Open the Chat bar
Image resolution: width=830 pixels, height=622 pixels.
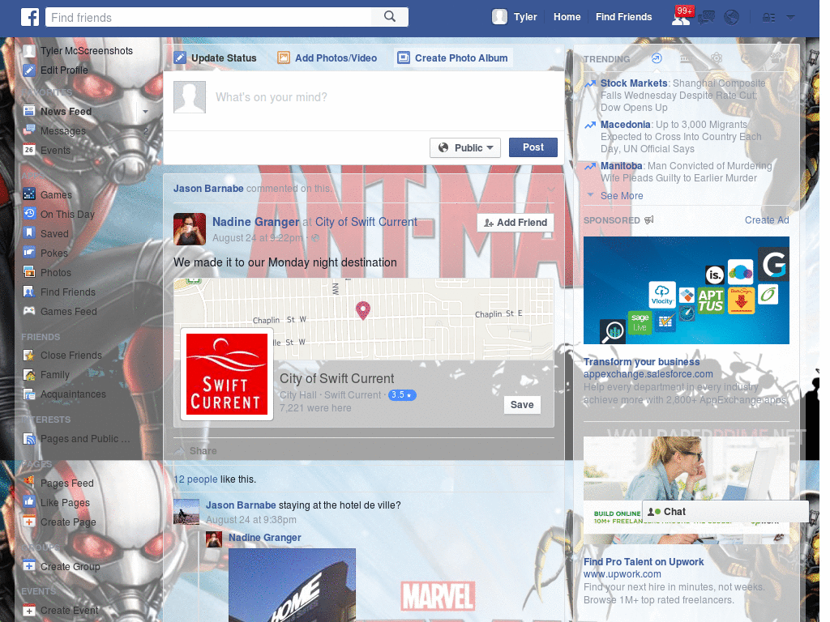point(725,512)
